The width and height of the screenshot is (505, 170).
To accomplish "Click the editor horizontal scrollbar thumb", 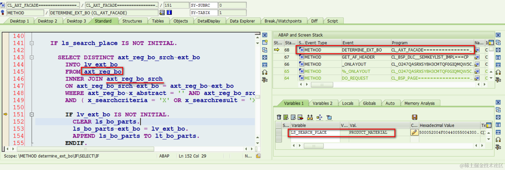I will coord(85,149).
